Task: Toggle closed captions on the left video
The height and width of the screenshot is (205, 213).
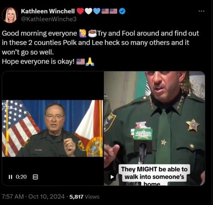Action: (x=35, y=177)
